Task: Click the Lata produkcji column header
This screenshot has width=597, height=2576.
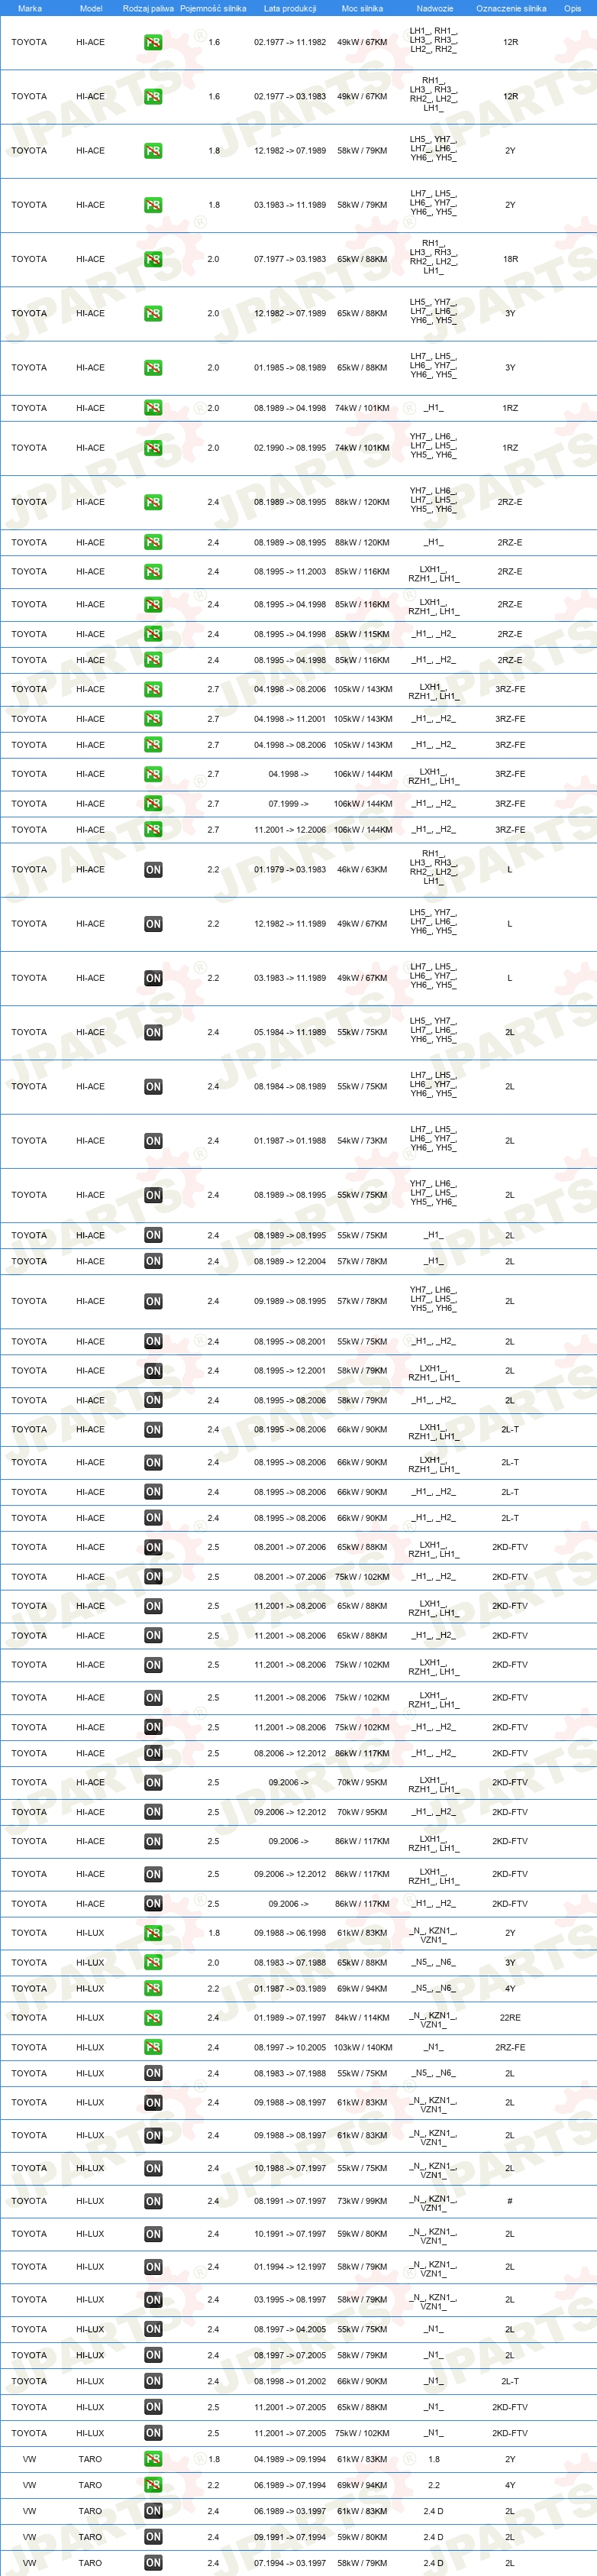Action: point(290,8)
